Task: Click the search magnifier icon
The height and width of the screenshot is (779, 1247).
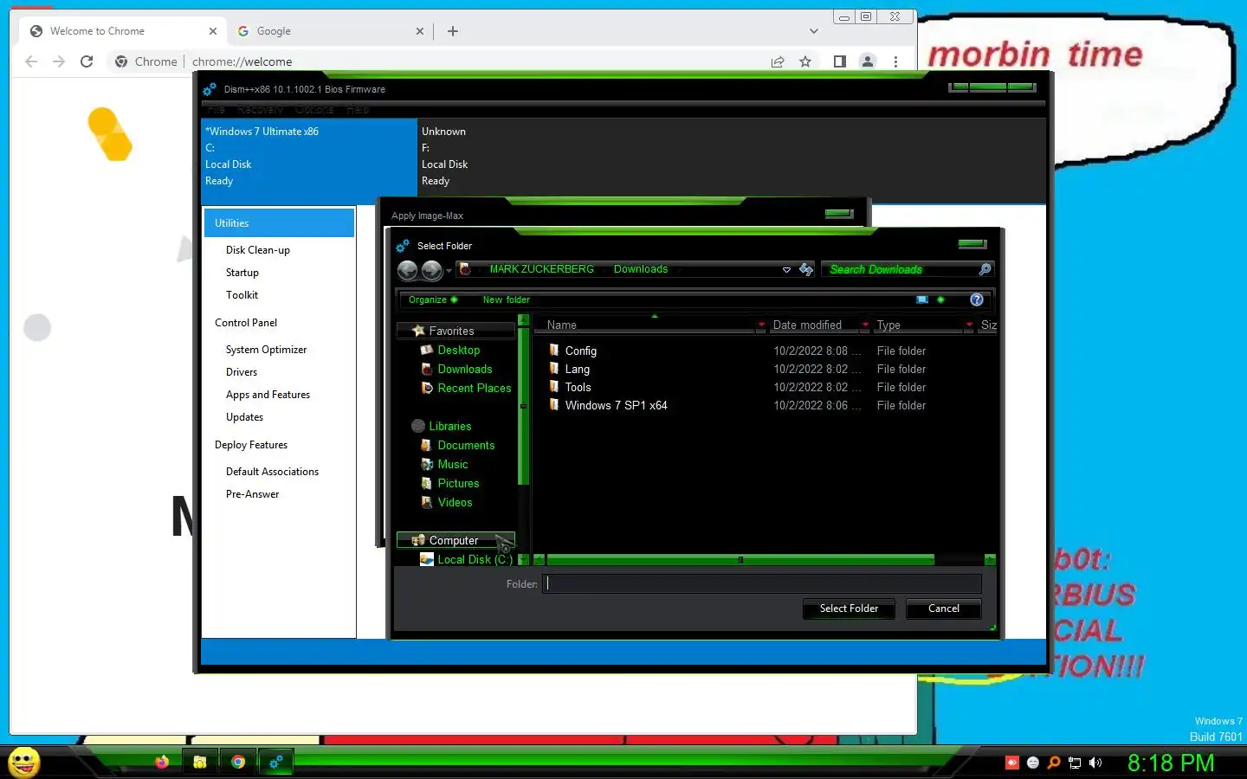Action: (x=985, y=270)
